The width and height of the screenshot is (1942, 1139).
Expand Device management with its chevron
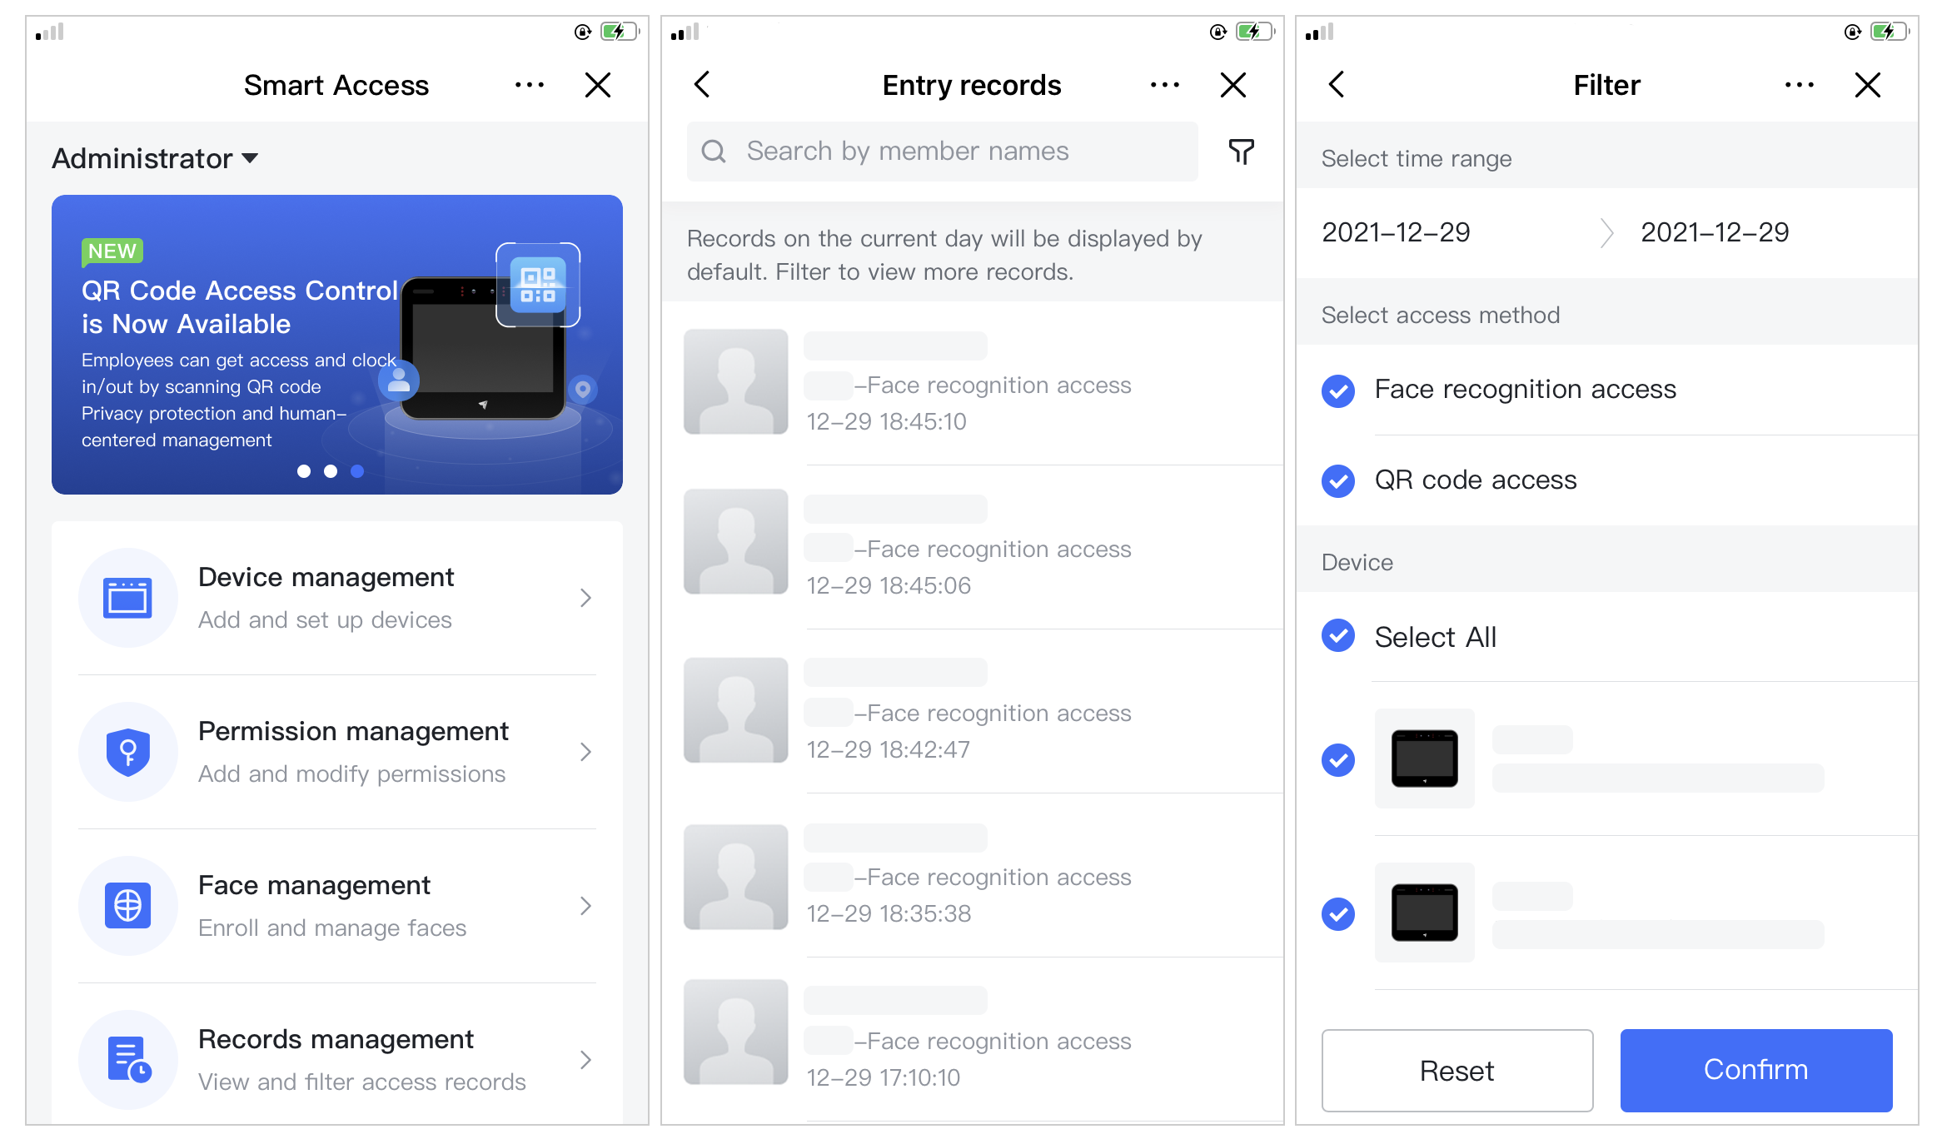coord(586,597)
